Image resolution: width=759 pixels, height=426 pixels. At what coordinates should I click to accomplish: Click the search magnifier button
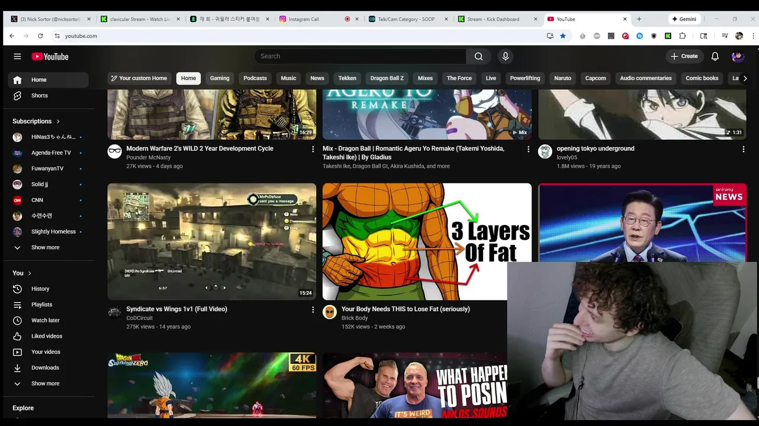(479, 56)
